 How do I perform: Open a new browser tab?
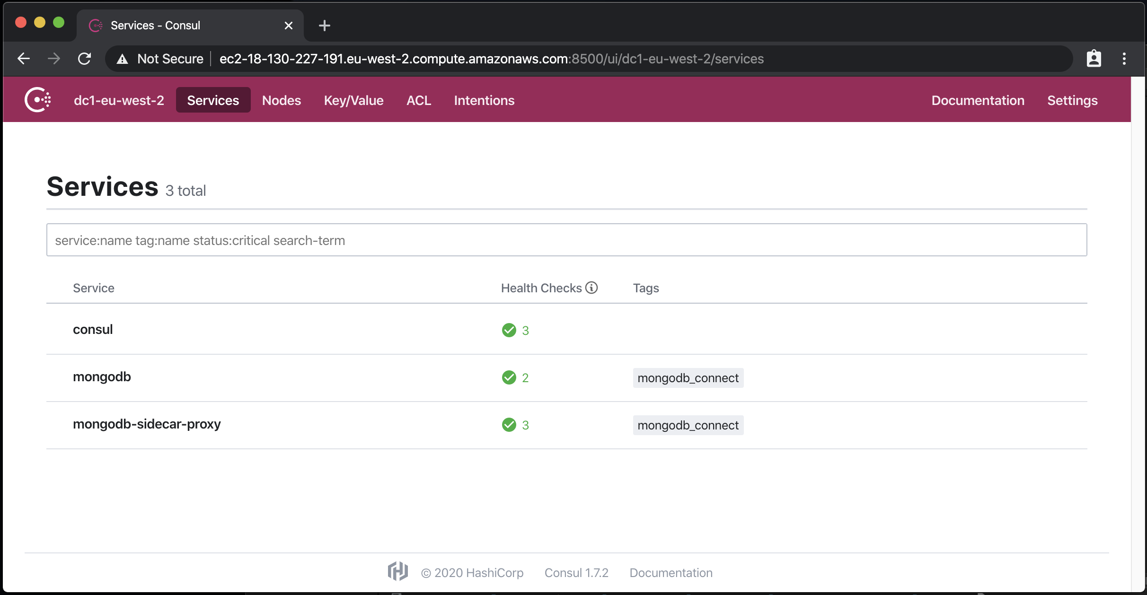324,26
